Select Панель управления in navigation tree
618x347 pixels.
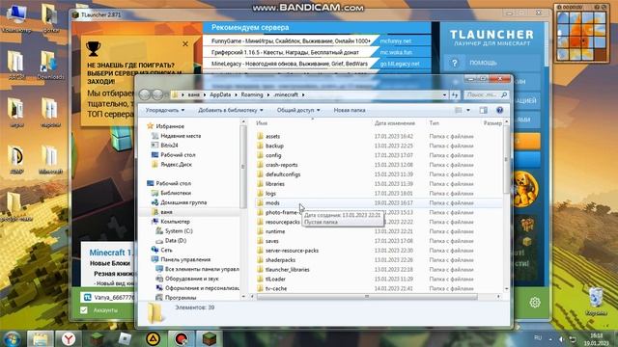(185, 259)
